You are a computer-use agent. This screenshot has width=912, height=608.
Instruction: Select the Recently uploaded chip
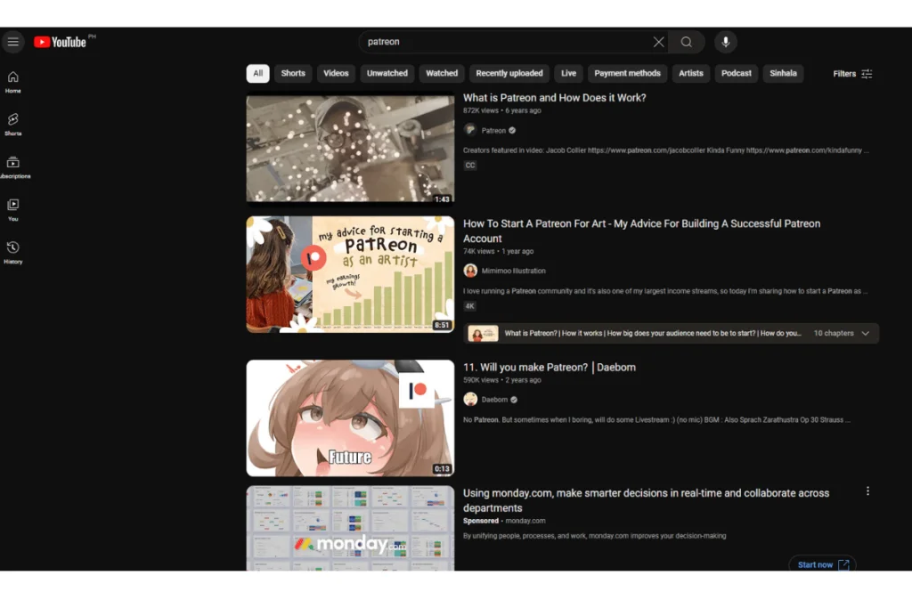[509, 73]
